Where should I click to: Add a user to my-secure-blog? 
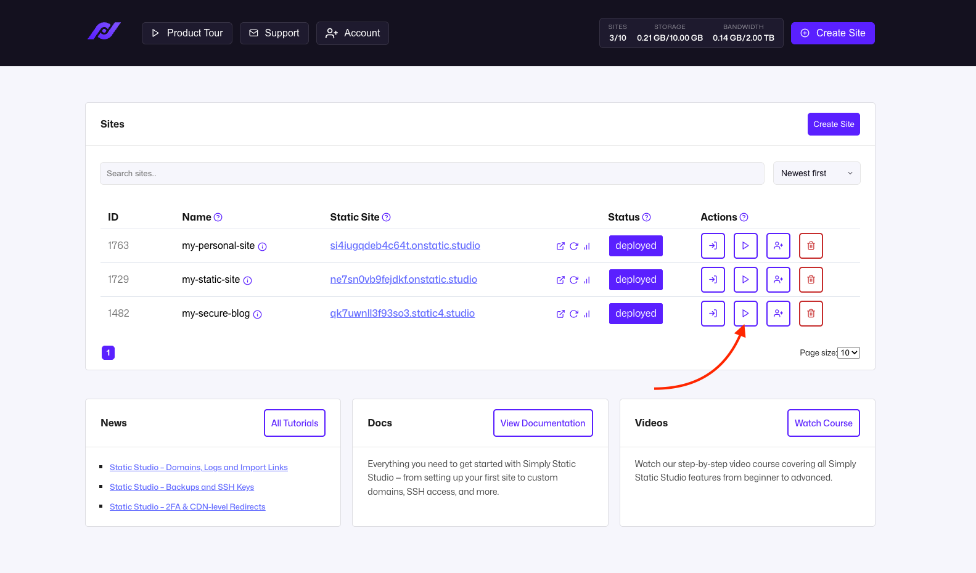[778, 314]
